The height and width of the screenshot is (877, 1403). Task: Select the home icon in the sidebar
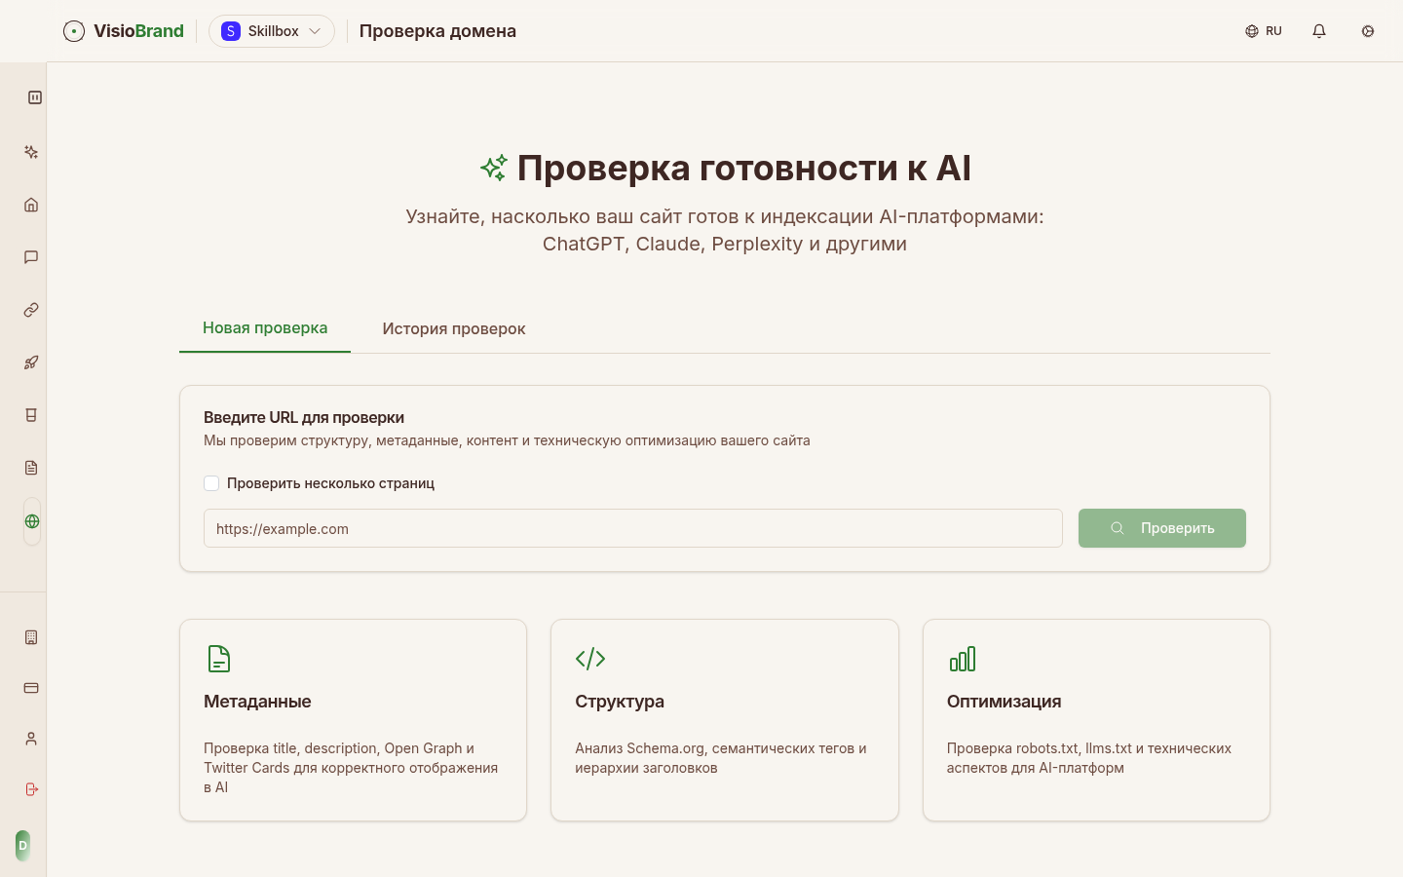(x=30, y=205)
